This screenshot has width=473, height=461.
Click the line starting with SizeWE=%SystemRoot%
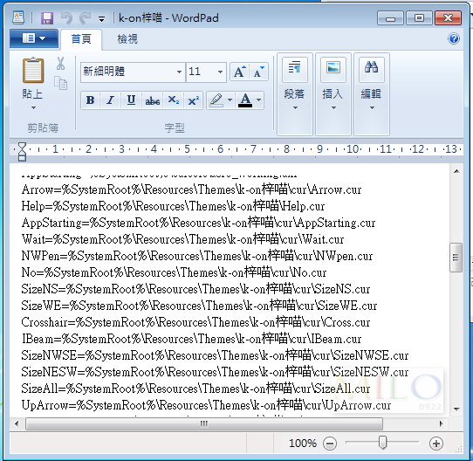[199, 306]
